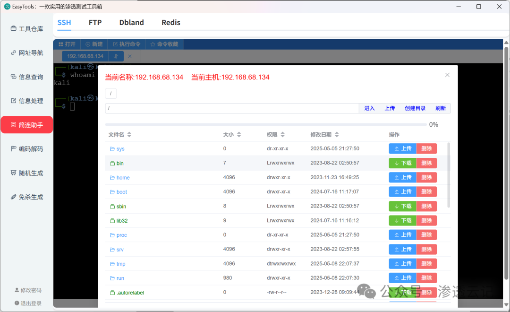Close the file manager dialog
The width and height of the screenshot is (510, 312).
pyautogui.click(x=447, y=75)
